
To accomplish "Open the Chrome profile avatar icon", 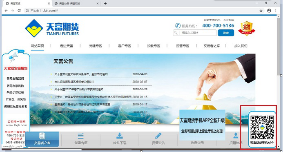I will [x=269, y=11].
